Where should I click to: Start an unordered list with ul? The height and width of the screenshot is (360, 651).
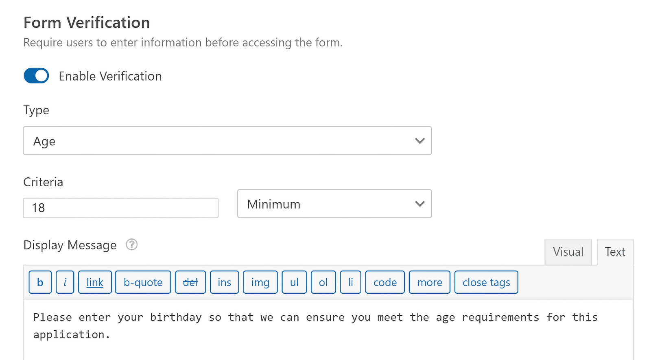294,282
